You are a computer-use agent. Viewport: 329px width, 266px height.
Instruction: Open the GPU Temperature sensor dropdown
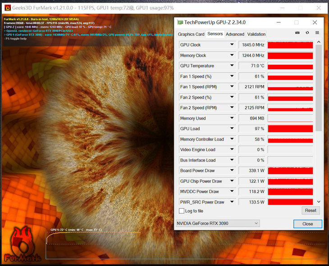tap(232, 66)
